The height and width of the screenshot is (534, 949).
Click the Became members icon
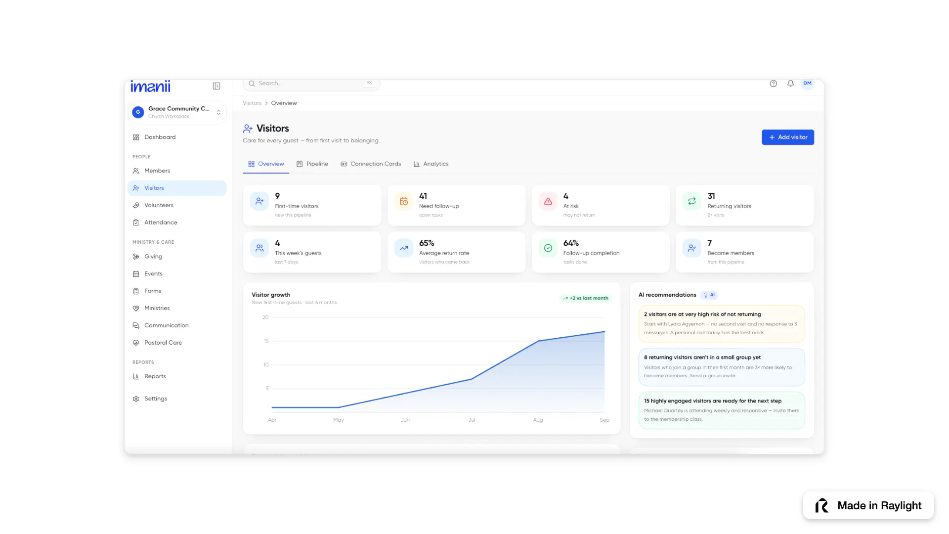(692, 248)
